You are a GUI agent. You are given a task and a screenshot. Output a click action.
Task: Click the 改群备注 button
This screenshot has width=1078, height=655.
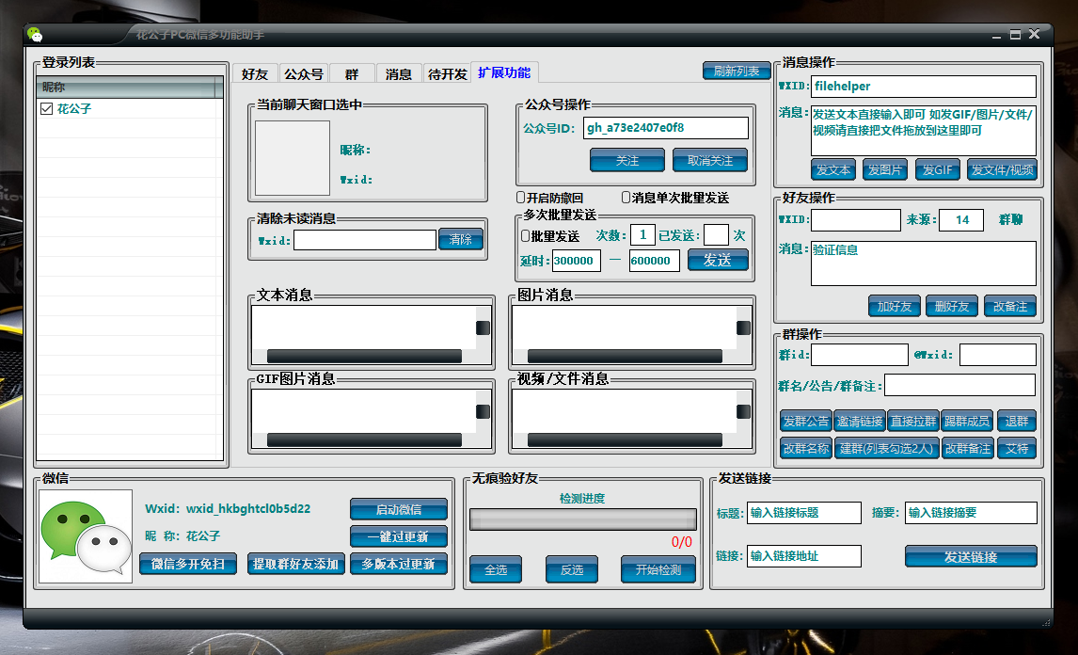click(967, 449)
